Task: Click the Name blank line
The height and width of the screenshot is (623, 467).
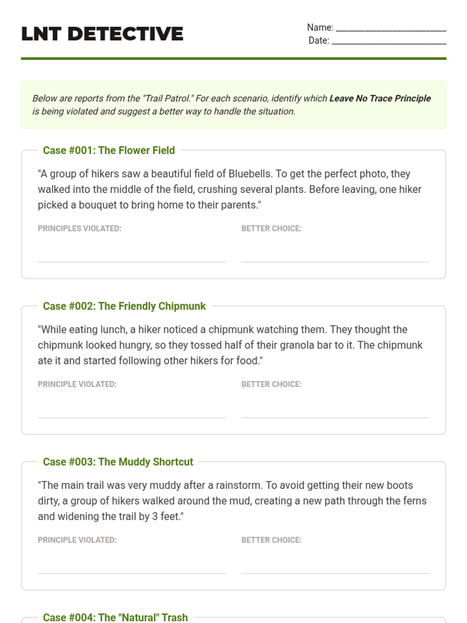Action: tap(391, 28)
